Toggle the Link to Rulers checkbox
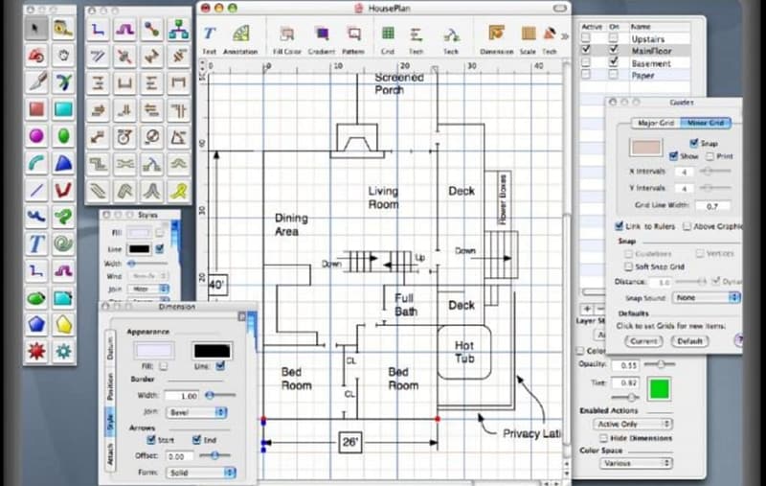Screen dimensions: 766x486 point(619,226)
